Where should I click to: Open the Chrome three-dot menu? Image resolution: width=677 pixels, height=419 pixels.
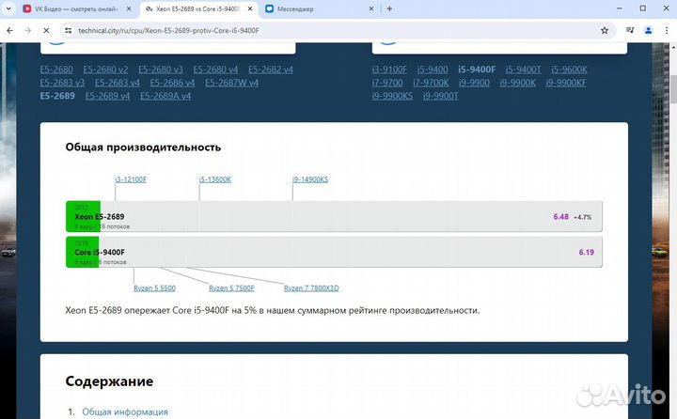[x=667, y=31]
